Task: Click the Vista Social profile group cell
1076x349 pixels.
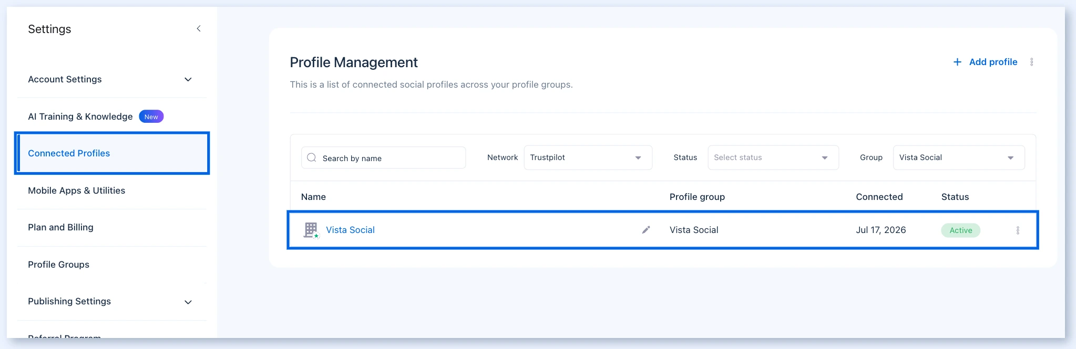Action: (x=694, y=230)
